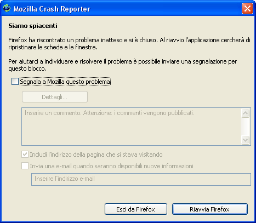Click the paragraph starting Firefox ha riscontrato
Screen dimensions: 256x223
[129, 44]
